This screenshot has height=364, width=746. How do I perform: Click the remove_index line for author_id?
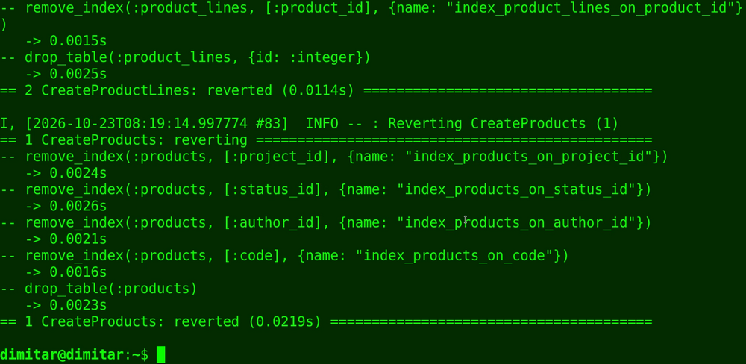click(x=326, y=223)
